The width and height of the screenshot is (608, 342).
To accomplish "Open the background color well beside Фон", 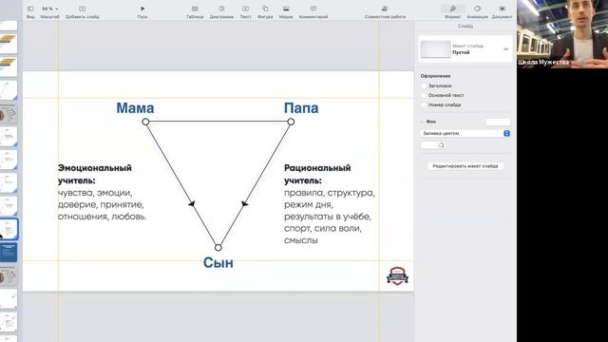I will pyautogui.click(x=498, y=122).
